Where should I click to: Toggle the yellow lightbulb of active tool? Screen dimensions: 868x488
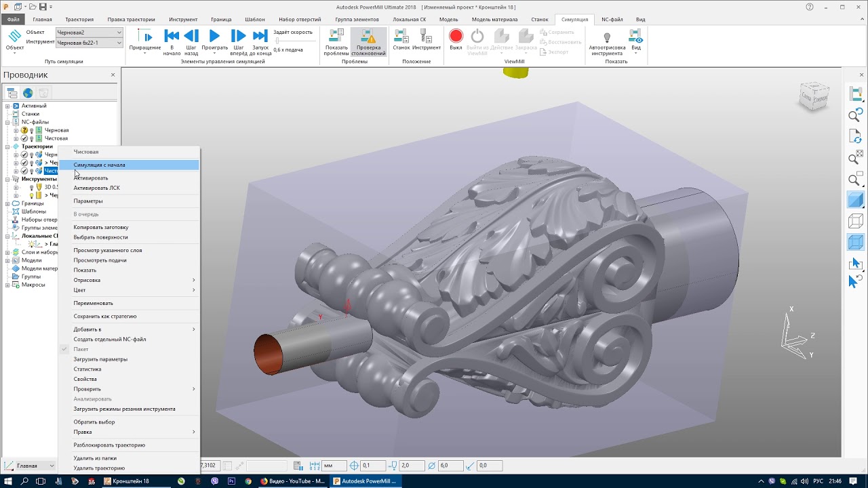pos(31,195)
